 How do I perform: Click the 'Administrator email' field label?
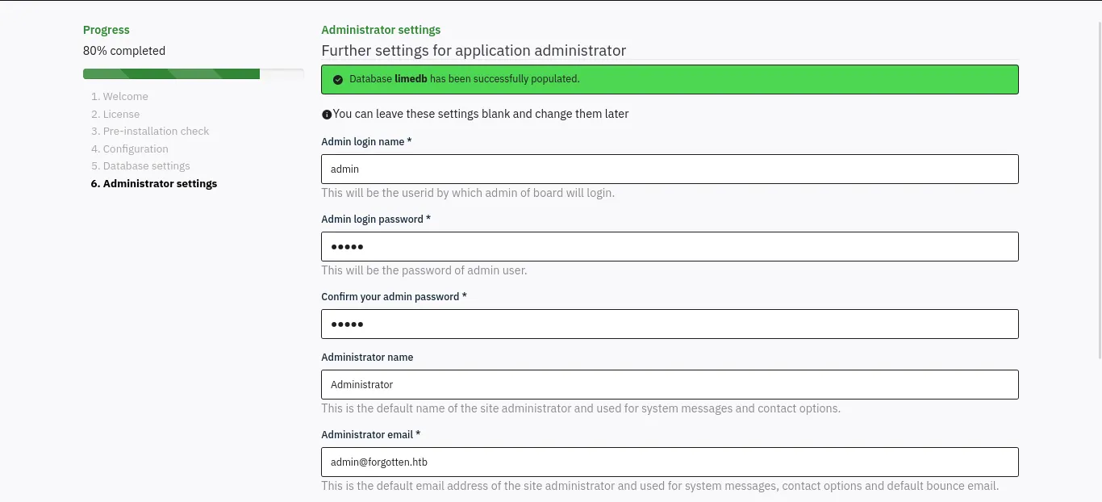point(371,435)
